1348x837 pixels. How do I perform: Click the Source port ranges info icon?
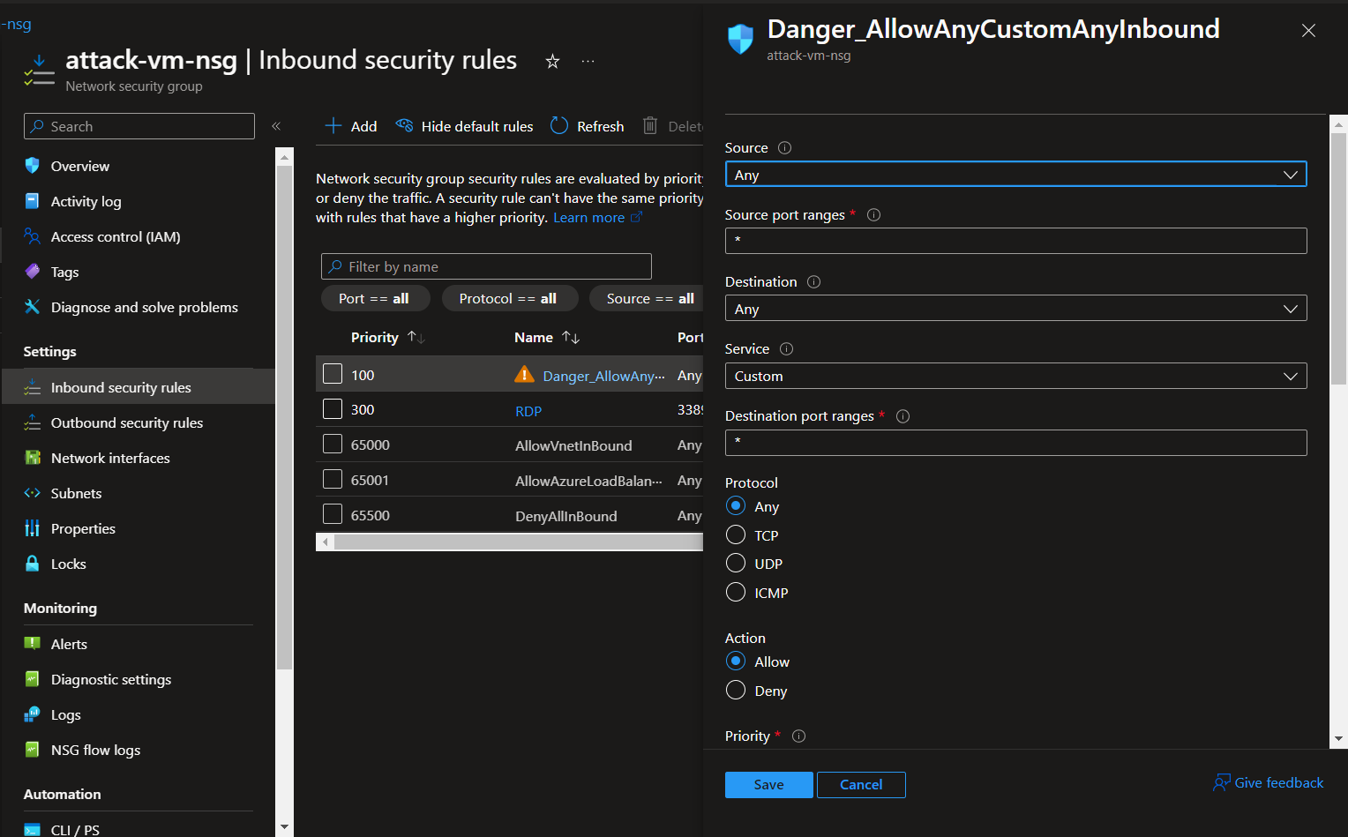click(x=873, y=215)
